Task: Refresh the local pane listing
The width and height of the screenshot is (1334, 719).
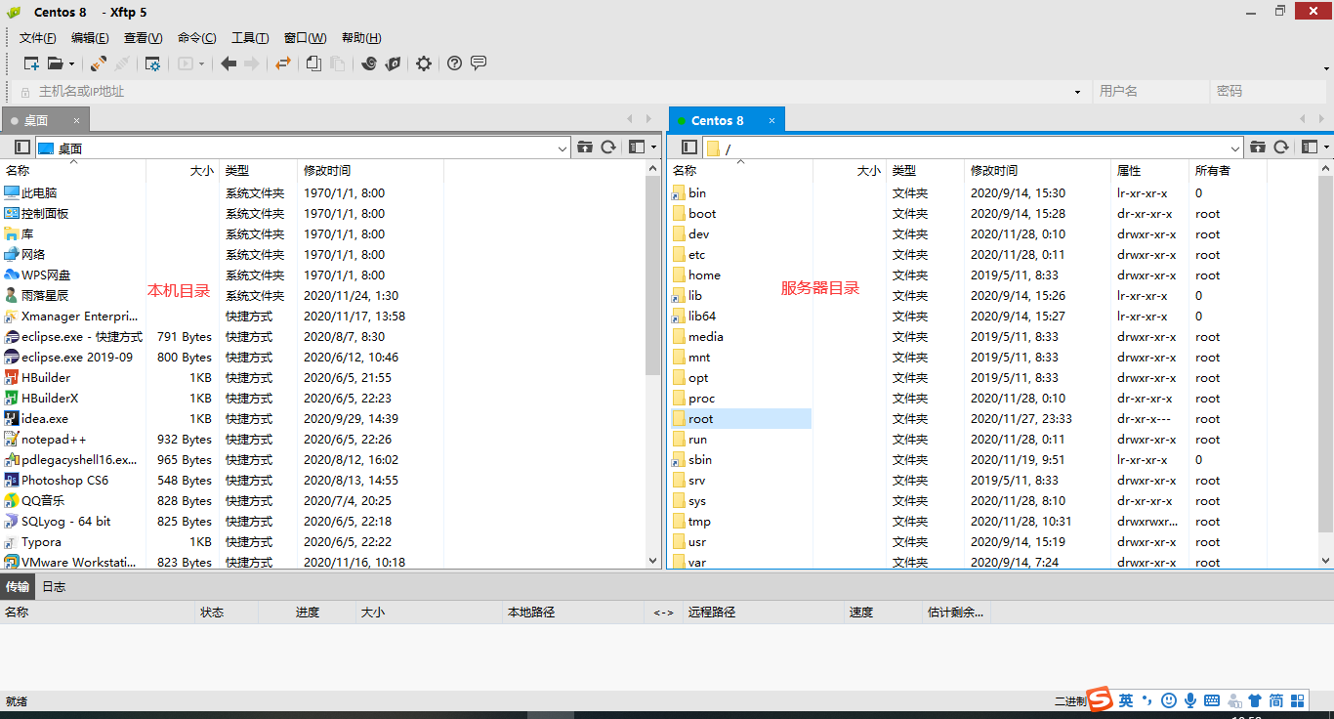Action: (x=608, y=148)
